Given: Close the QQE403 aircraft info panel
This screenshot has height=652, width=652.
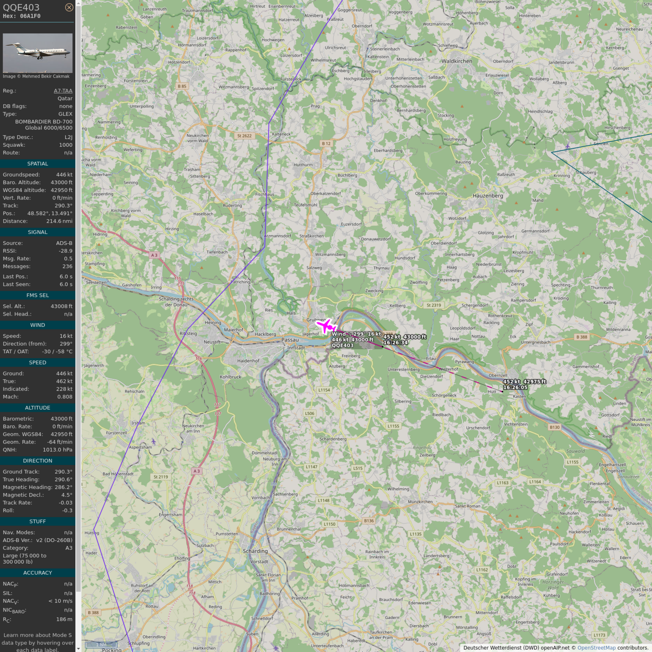Looking at the screenshot, I should coord(69,7).
